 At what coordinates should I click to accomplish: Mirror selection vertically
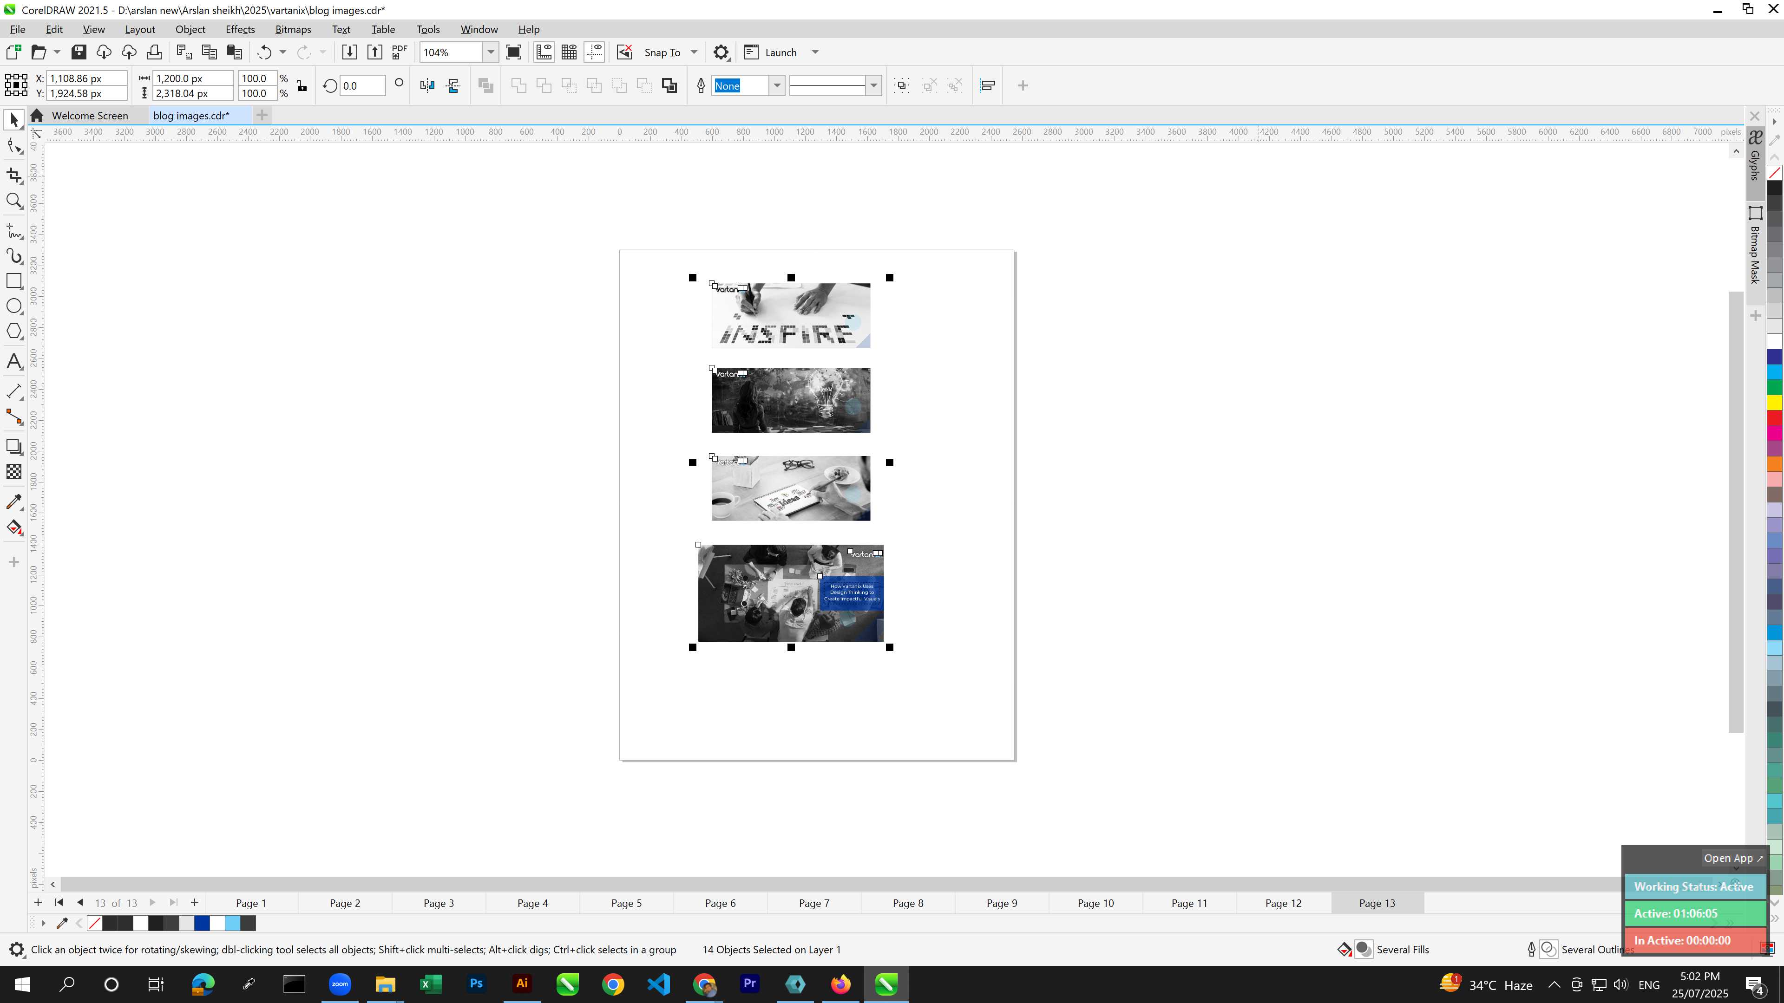pyautogui.click(x=453, y=85)
